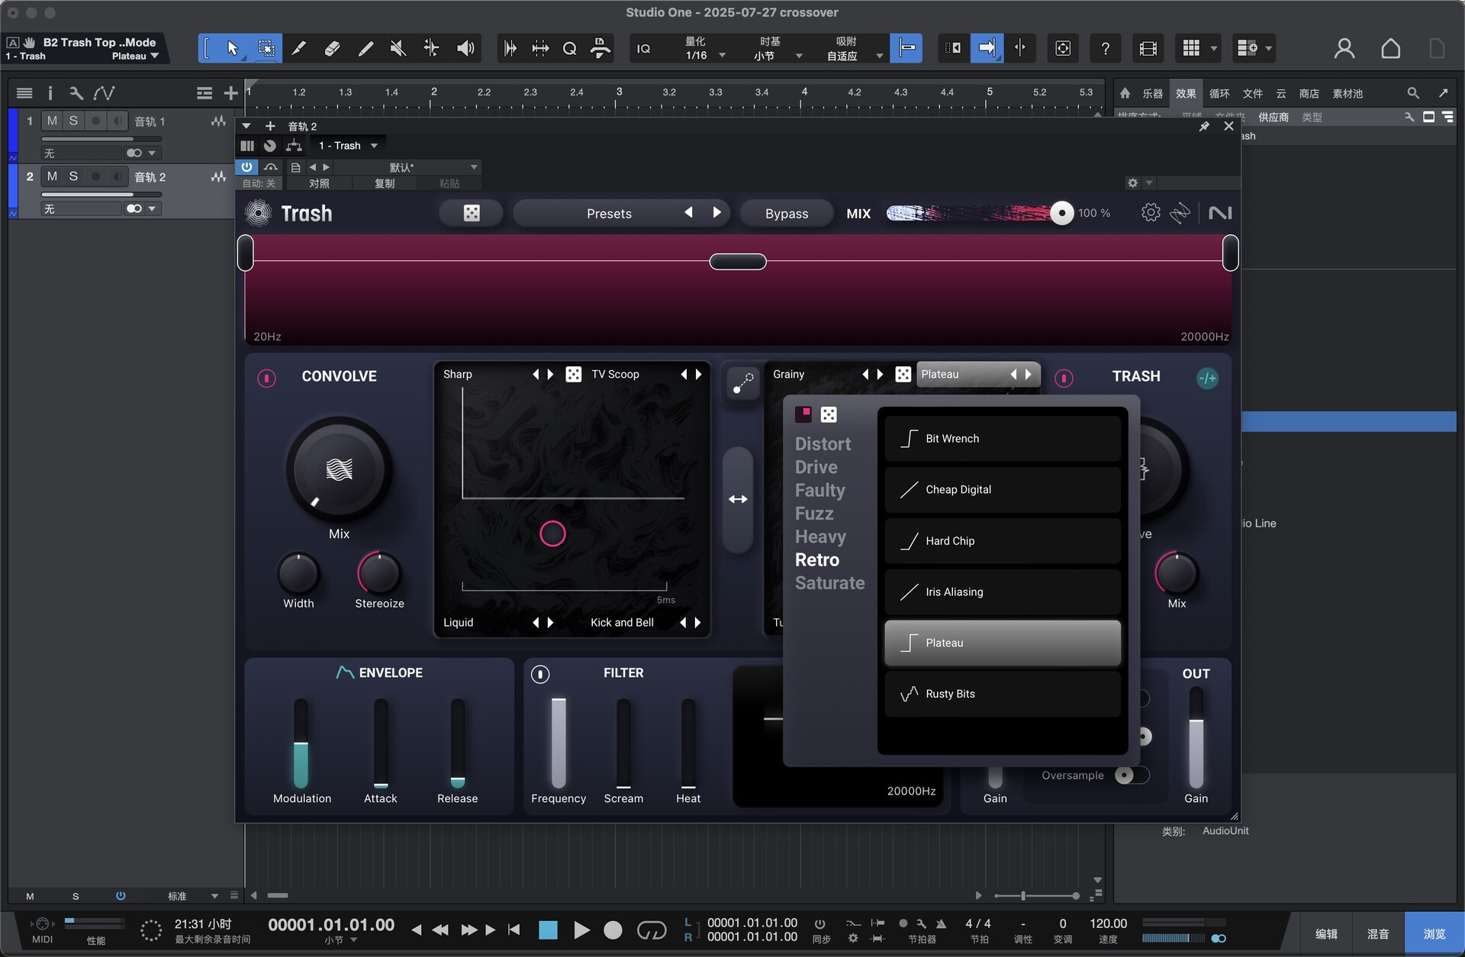
Task: Add a new track with plus
Action: click(x=230, y=93)
